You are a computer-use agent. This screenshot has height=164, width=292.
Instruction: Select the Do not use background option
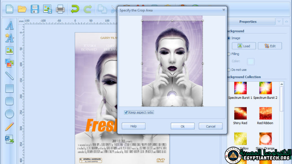(229, 70)
